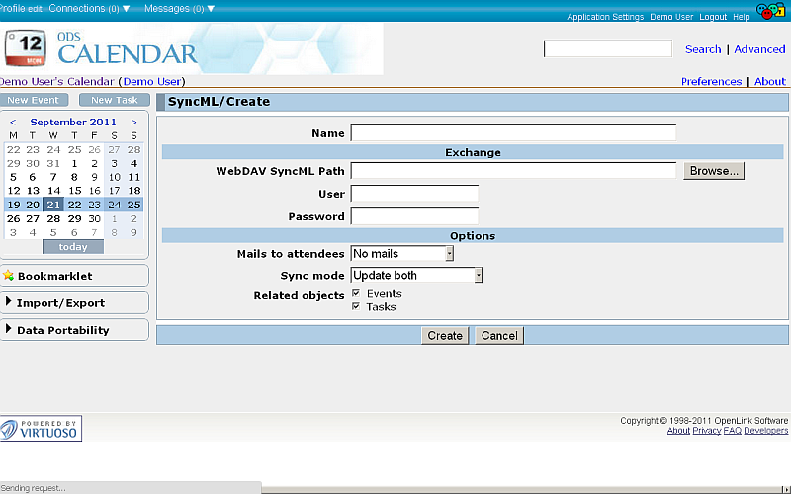The height and width of the screenshot is (494, 791).
Task: Open the Connections menu
Action: tap(89, 8)
